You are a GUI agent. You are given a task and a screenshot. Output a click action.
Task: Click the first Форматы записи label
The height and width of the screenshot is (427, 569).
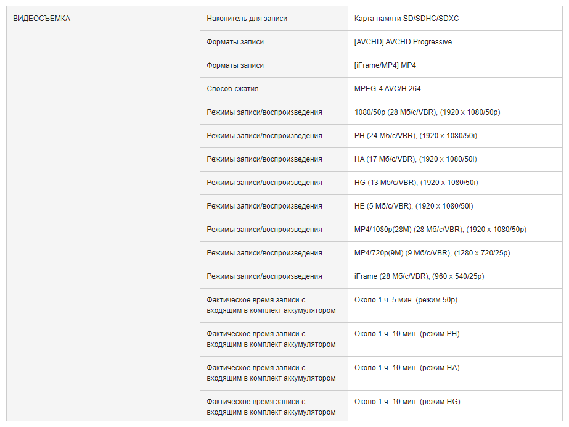pyautogui.click(x=235, y=42)
